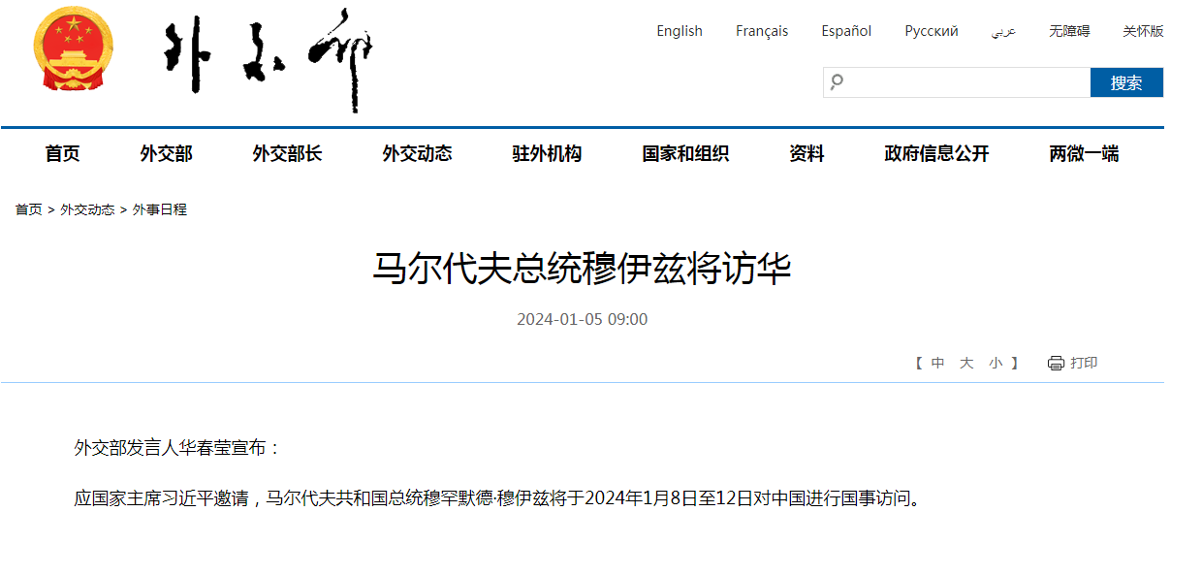The height and width of the screenshot is (576, 1202).
Task: Click the printer icon
Action: point(1056,364)
